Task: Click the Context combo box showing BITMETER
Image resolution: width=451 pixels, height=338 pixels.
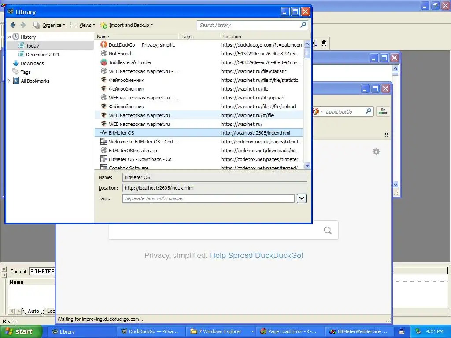Action: click(x=42, y=271)
